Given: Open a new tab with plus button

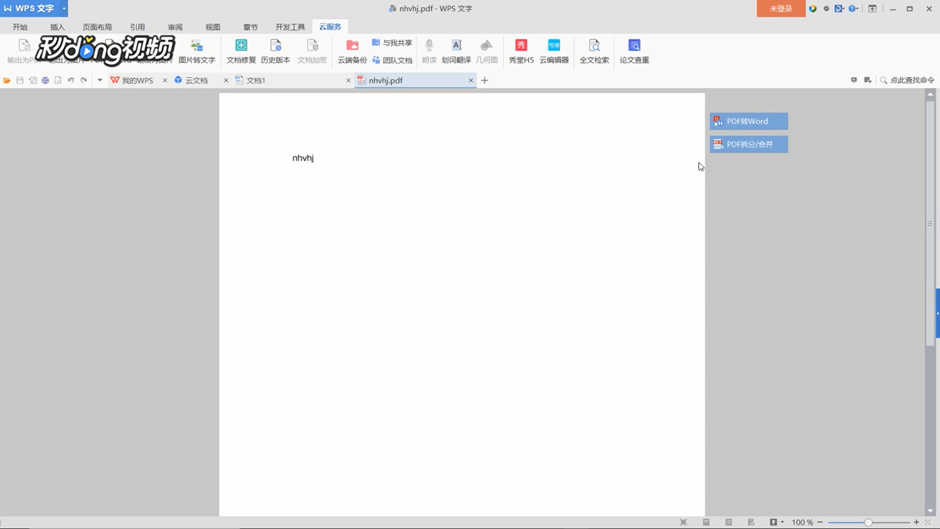Looking at the screenshot, I should pyautogui.click(x=484, y=81).
